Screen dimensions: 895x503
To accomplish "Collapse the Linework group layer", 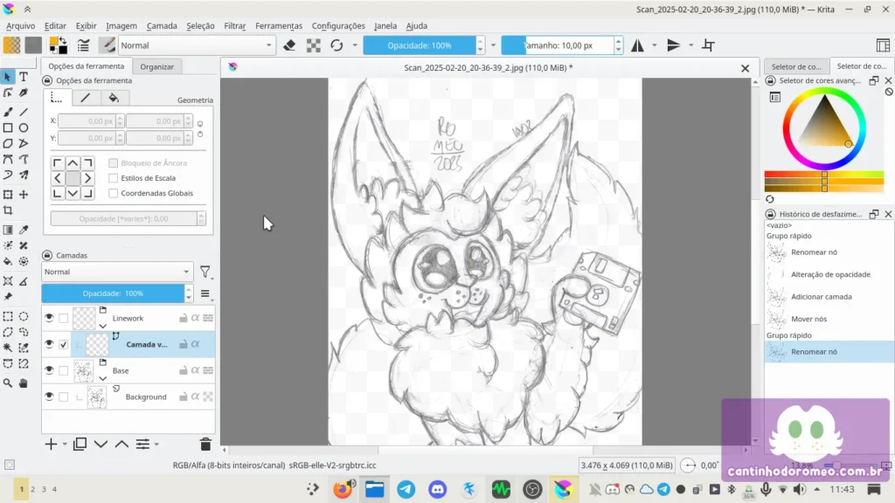I will click(x=103, y=327).
